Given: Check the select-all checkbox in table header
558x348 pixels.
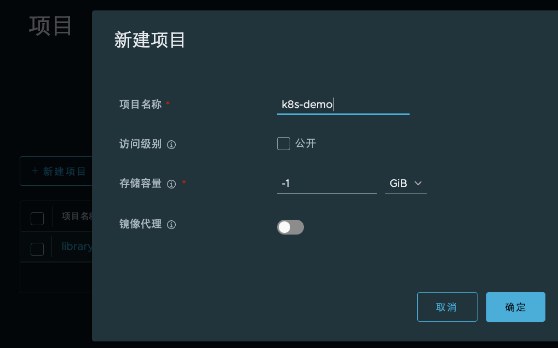Looking at the screenshot, I should [37, 219].
